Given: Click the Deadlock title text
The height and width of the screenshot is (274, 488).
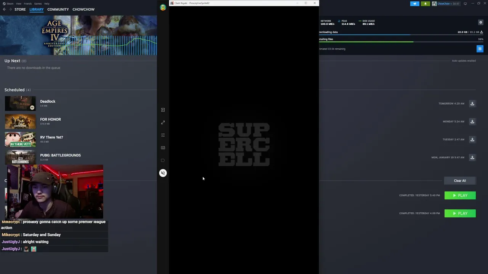Looking at the screenshot, I should [x=48, y=102].
